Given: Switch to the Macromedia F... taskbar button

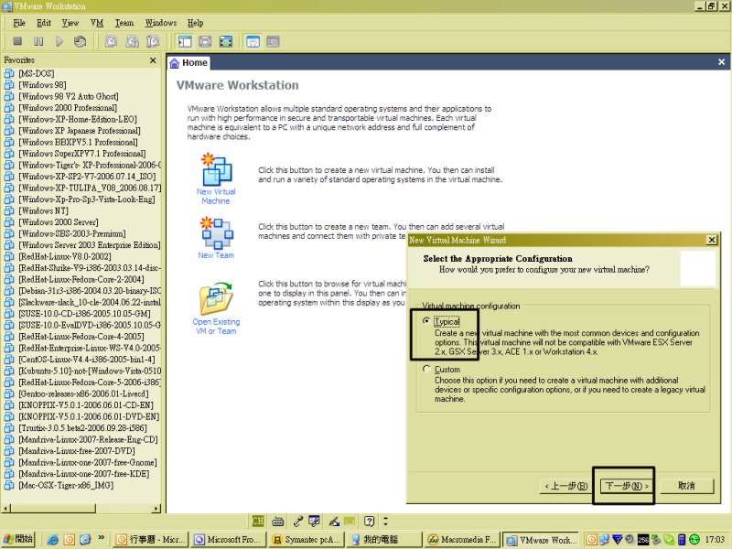Looking at the screenshot, I should [x=461, y=540].
